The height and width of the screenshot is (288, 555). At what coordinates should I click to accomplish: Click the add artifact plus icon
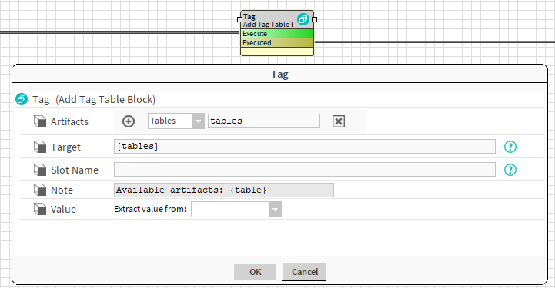tap(128, 121)
